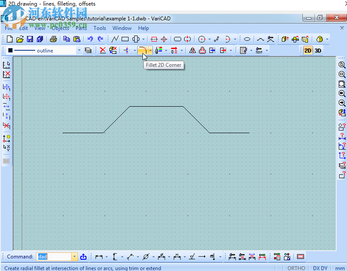347x271 pixels.
Task: Click the copy icon in top toolbar
Action: (66, 39)
